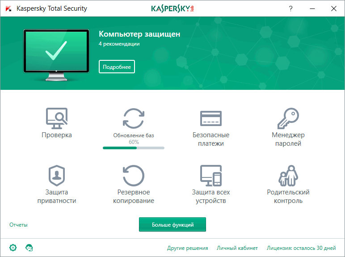Click the Kaspersky logo icon in title bar

coord(8,8)
